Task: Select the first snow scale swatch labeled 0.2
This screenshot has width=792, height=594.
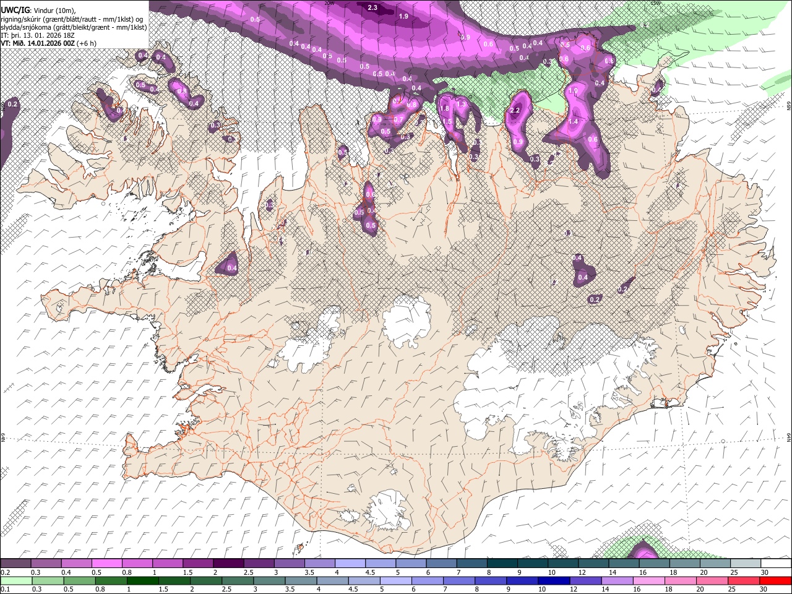Action: click(15, 564)
